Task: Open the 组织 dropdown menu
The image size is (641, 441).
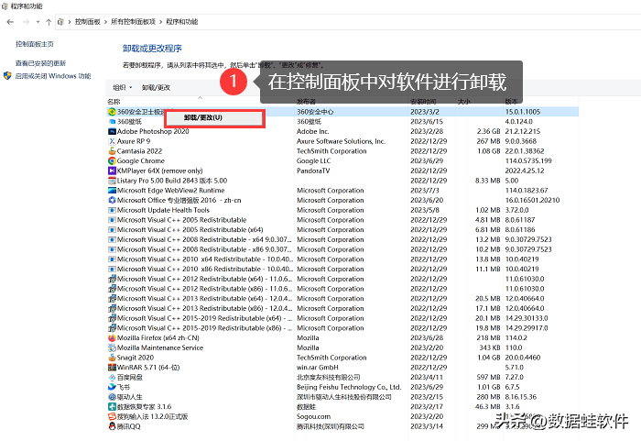Action: pos(122,87)
